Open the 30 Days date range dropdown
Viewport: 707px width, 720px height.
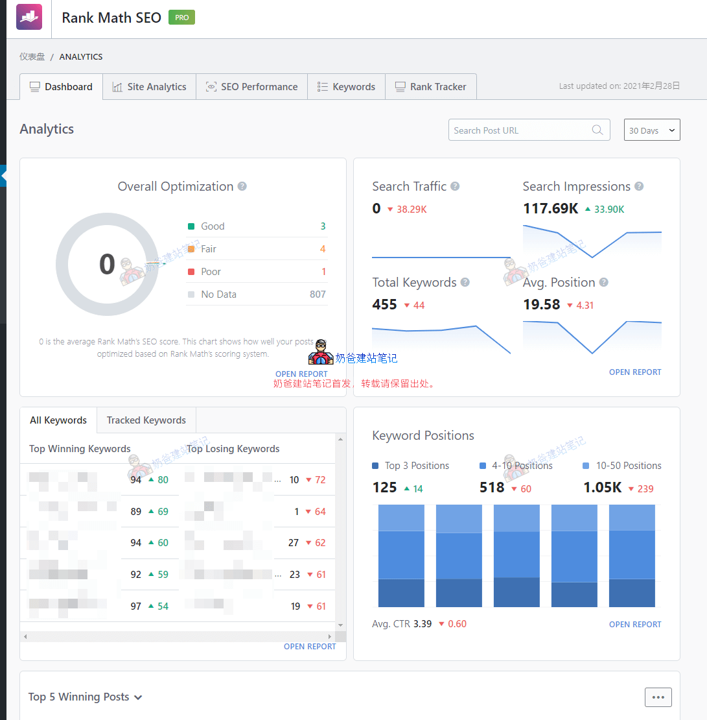tap(651, 130)
